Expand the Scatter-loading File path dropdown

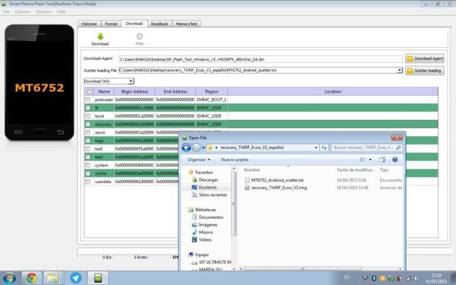pos(400,70)
